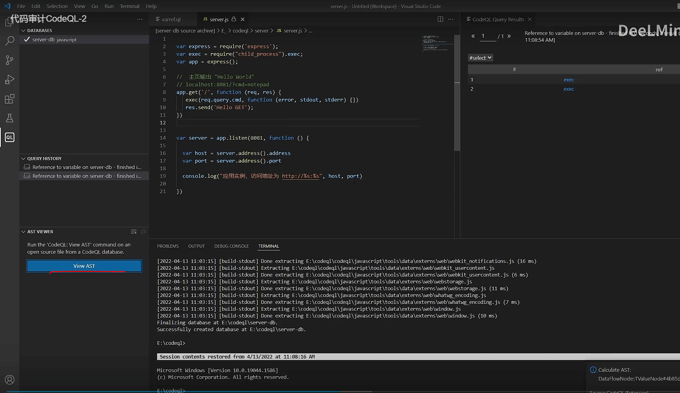This screenshot has height=393, width=680.
Task: Open the Search view icon
Action: 9,41
